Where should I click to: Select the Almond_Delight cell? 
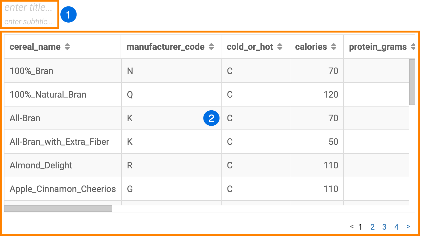[x=41, y=166]
